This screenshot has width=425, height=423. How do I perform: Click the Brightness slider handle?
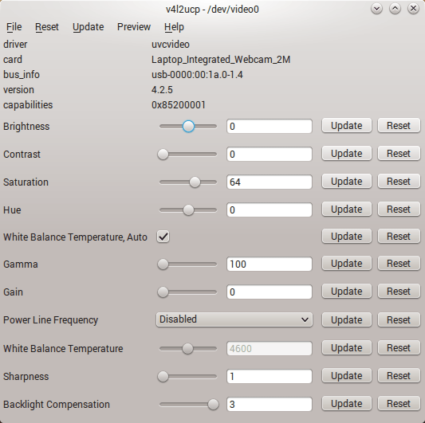pyautogui.click(x=188, y=127)
